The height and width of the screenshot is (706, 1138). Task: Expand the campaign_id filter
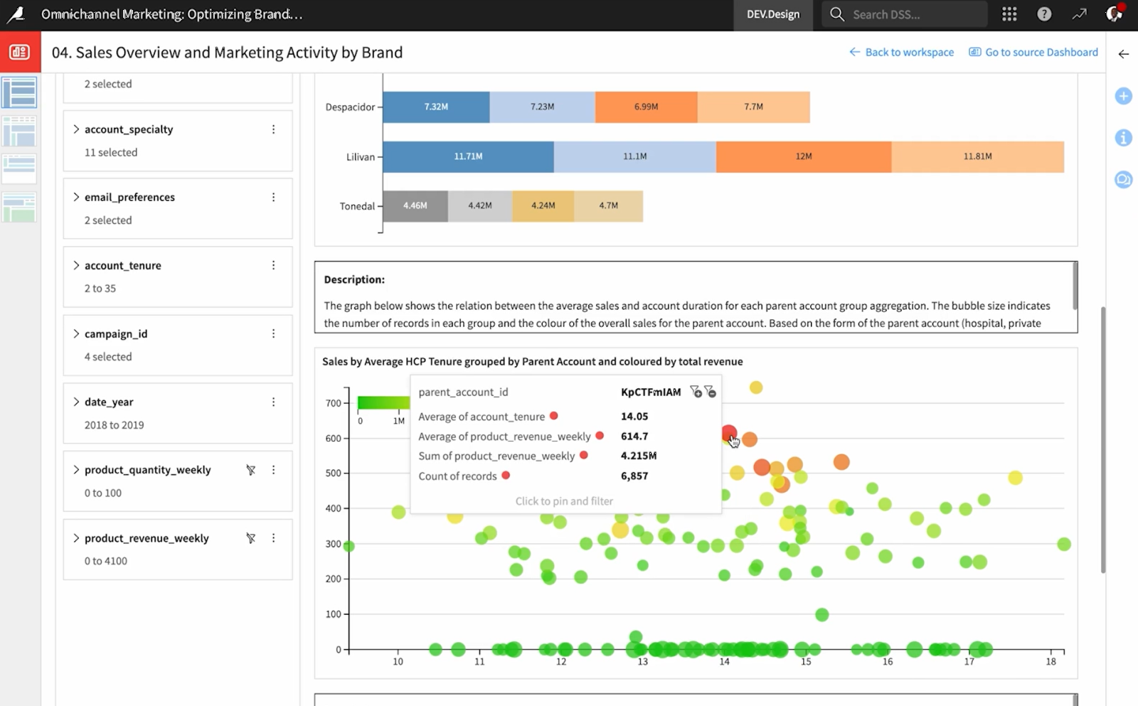pyautogui.click(x=76, y=333)
